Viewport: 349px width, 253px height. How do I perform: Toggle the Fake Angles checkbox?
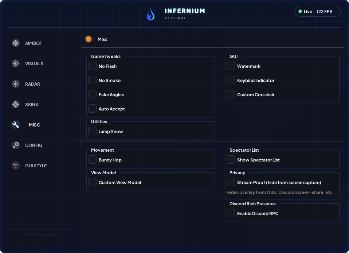pos(92,94)
